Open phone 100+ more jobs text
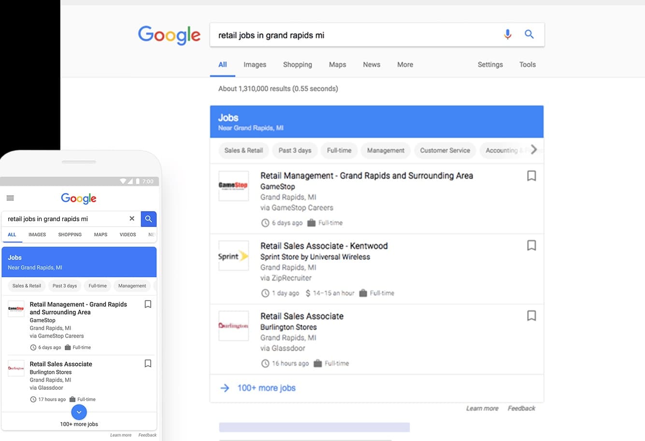Viewport: 645px width, 441px height. (x=79, y=424)
